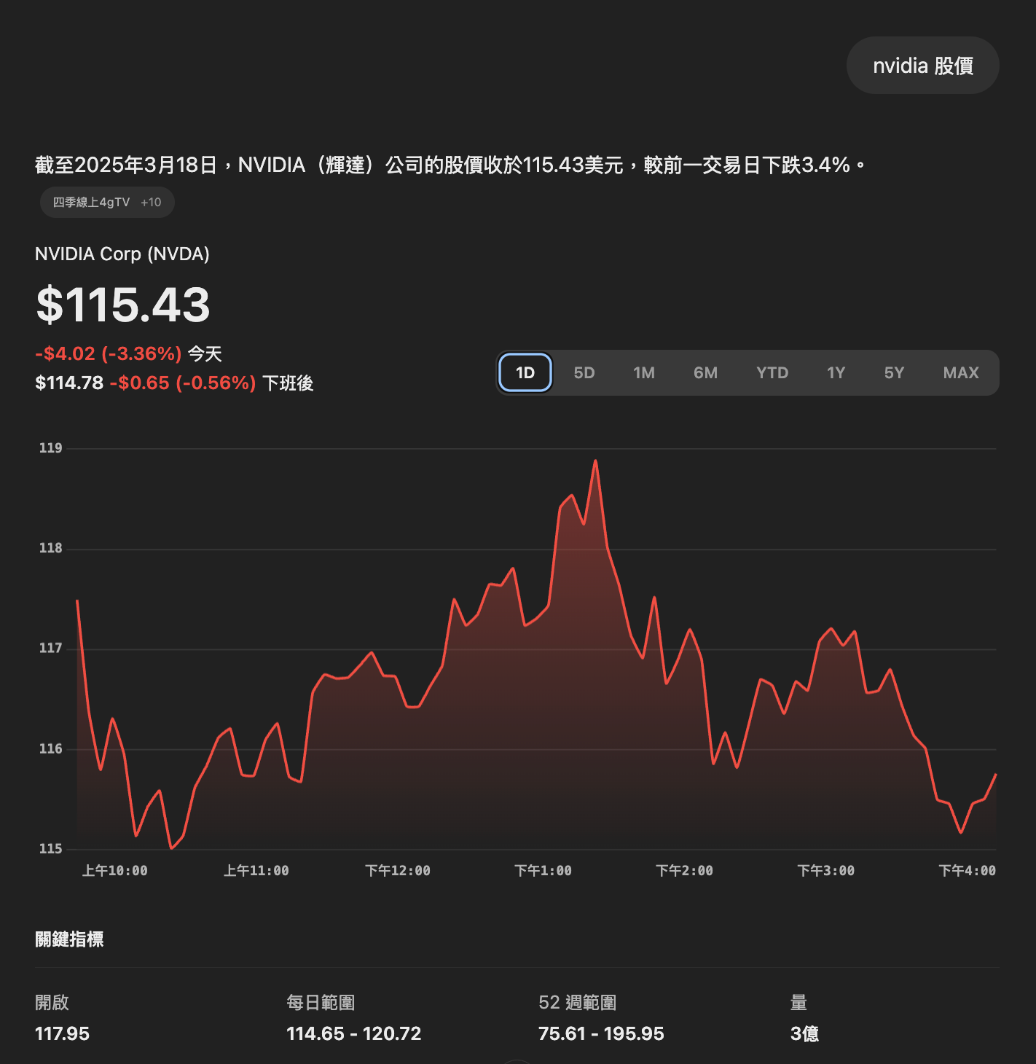Click the 下午3:00 axis label
This screenshot has width=1036, height=1064.
point(825,870)
